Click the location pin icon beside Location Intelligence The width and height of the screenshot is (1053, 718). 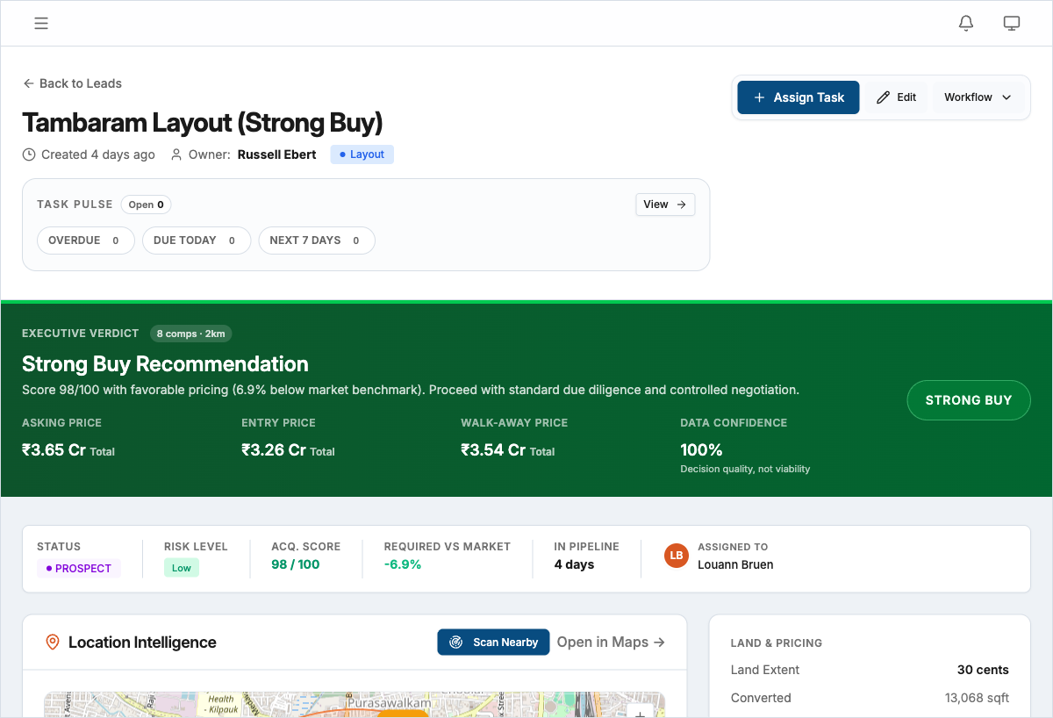(x=53, y=643)
